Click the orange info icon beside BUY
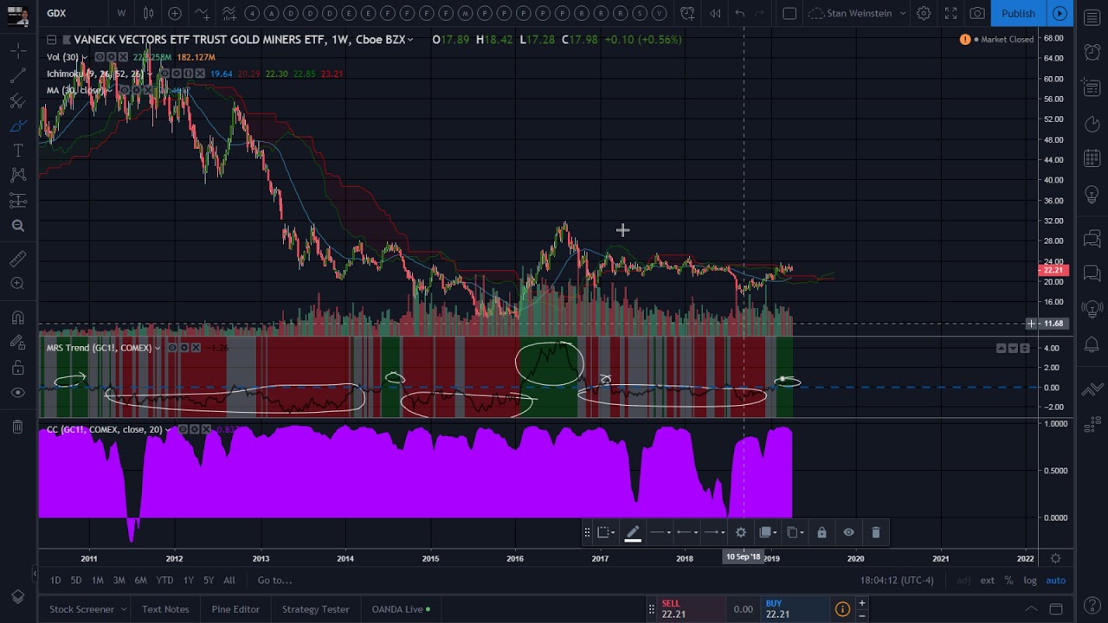The width and height of the screenshot is (1108, 623). pos(842,609)
